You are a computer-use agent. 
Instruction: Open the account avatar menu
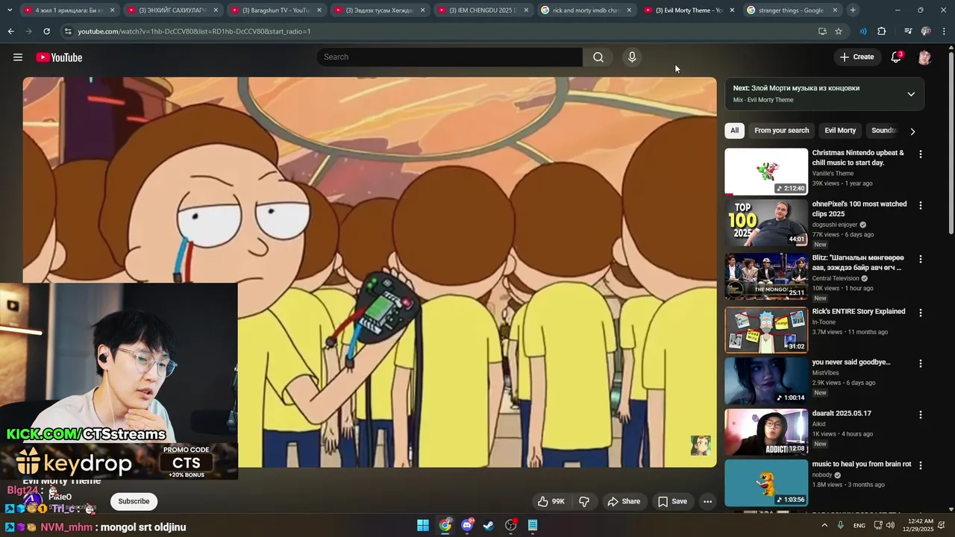pyautogui.click(x=924, y=57)
